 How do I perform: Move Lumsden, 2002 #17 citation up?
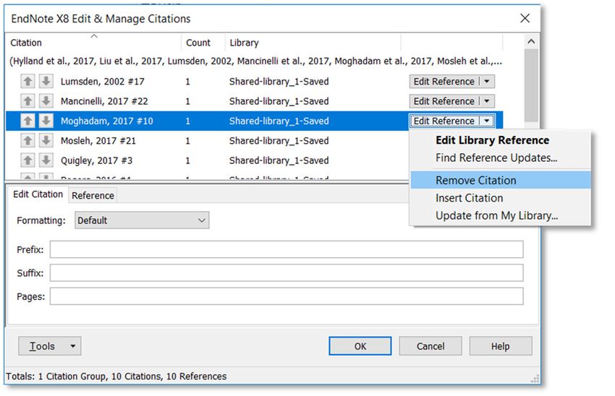click(27, 82)
